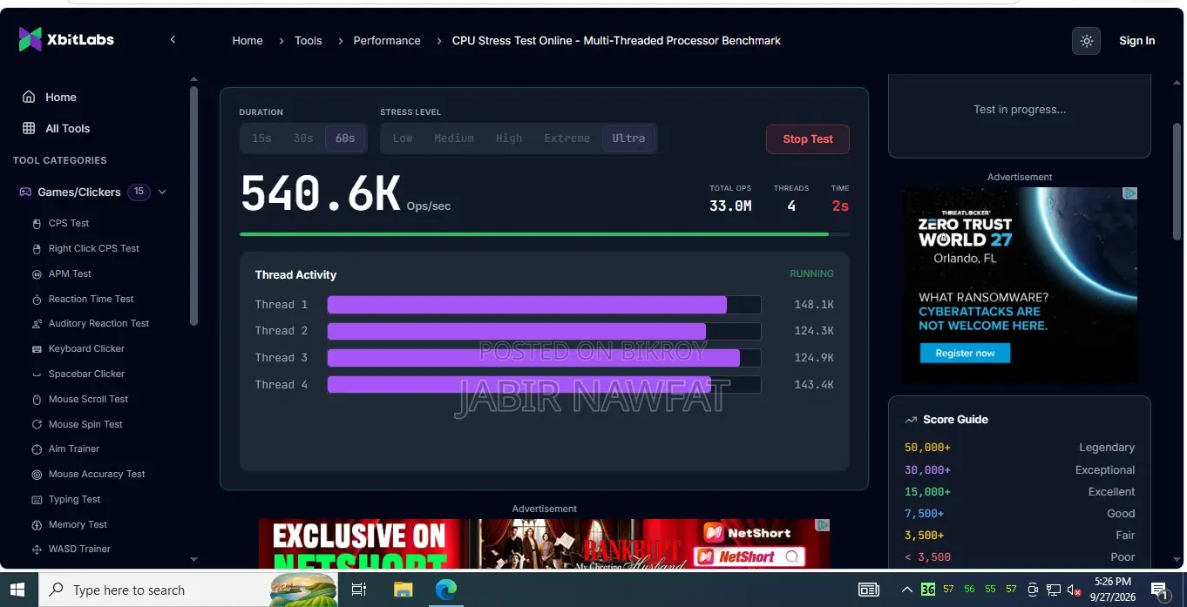1187x607 pixels.
Task: Select the 60s duration option
Action: [345, 138]
